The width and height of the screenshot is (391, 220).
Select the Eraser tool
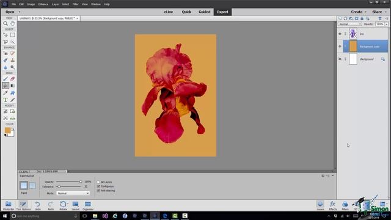[x=12, y=79]
